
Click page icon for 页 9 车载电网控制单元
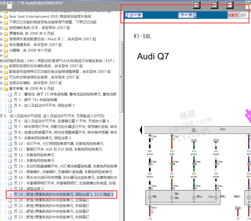[x=10, y=138]
